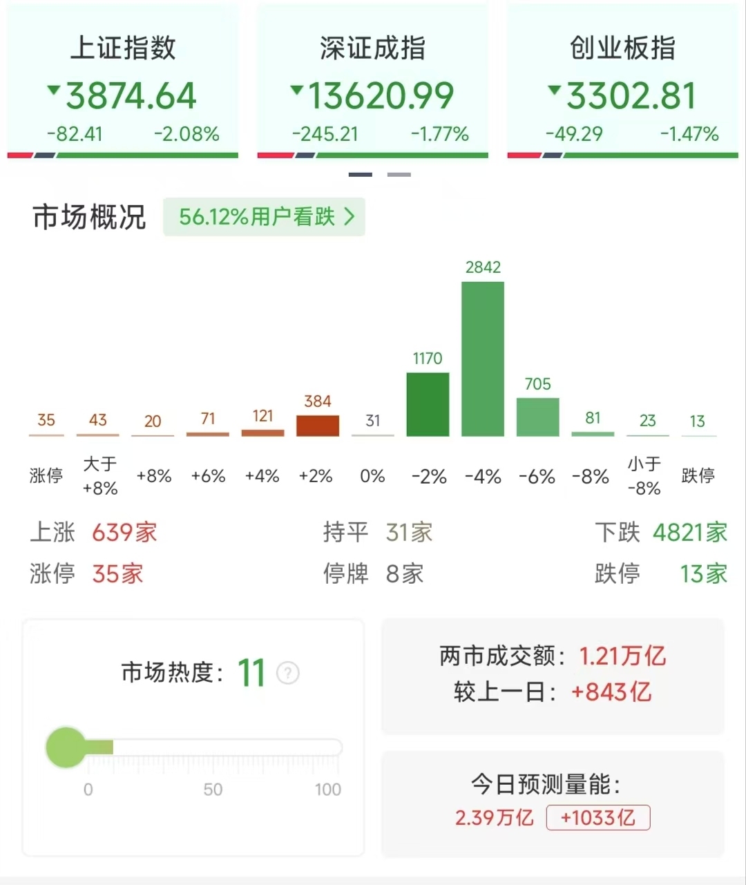Tap the +1033亿 forecast volume badge

(x=597, y=818)
